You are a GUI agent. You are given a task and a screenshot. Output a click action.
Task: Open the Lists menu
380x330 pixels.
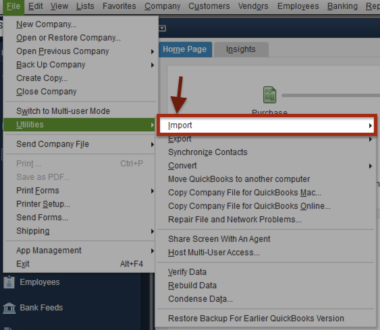85,6
